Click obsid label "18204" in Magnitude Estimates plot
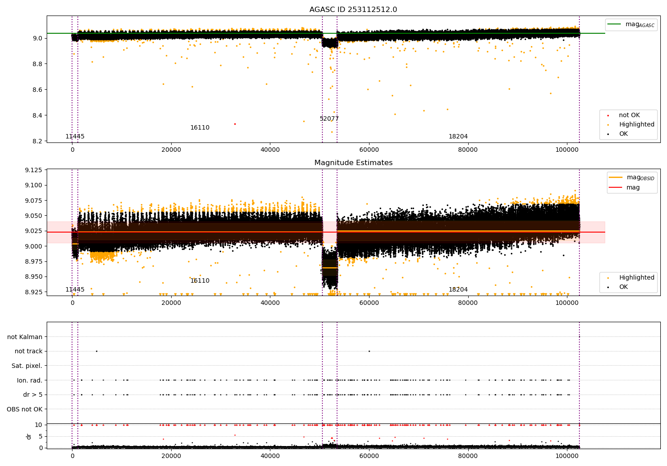 pyautogui.click(x=458, y=290)
